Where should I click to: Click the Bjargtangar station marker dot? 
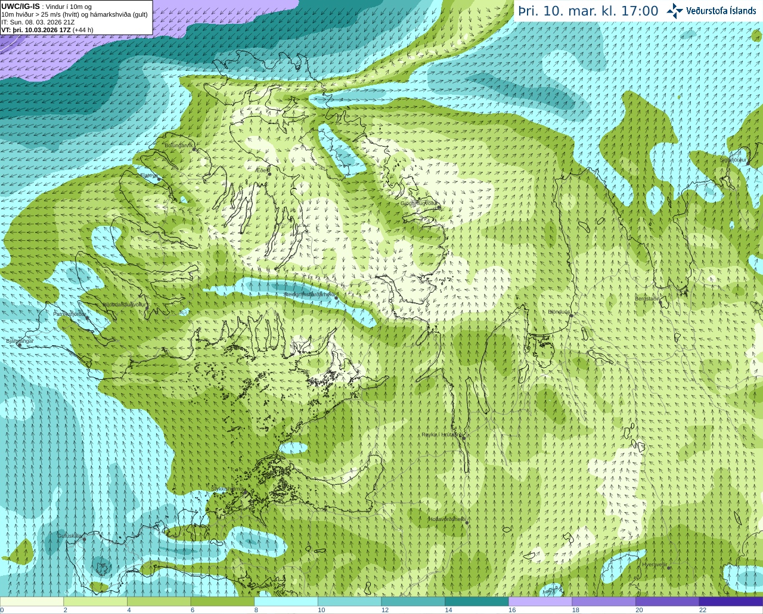click(x=20, y=345)
